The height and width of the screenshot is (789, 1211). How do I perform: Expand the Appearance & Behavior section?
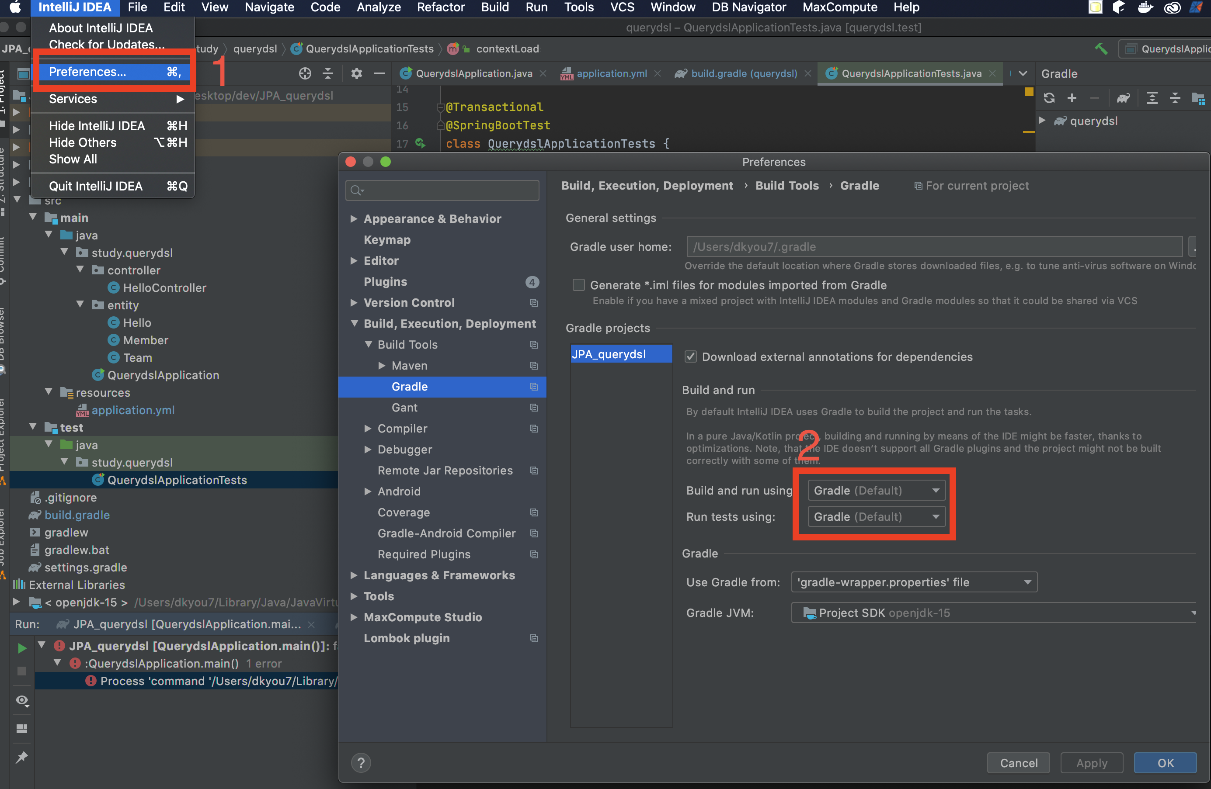click(x=354, y=218)
